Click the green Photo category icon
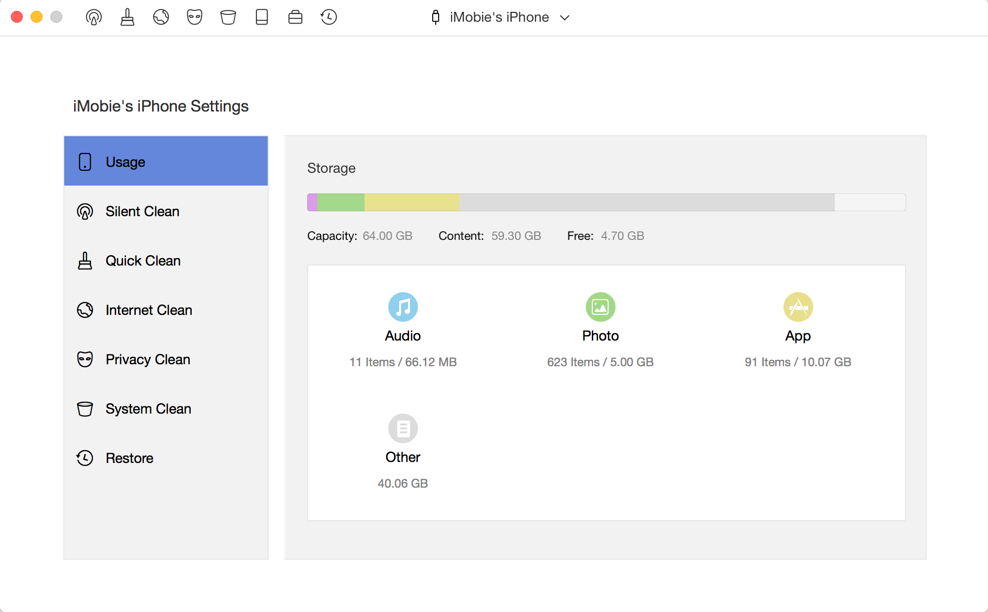 601,307
